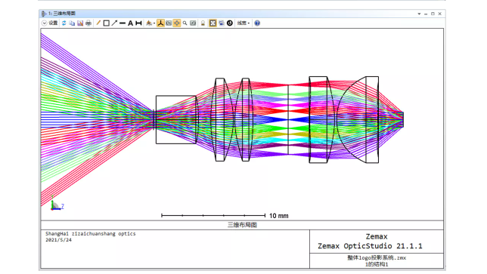Screen dimensions: 487x274
Task: Select the text annotation tool A
Action: (x=130, y=23)
